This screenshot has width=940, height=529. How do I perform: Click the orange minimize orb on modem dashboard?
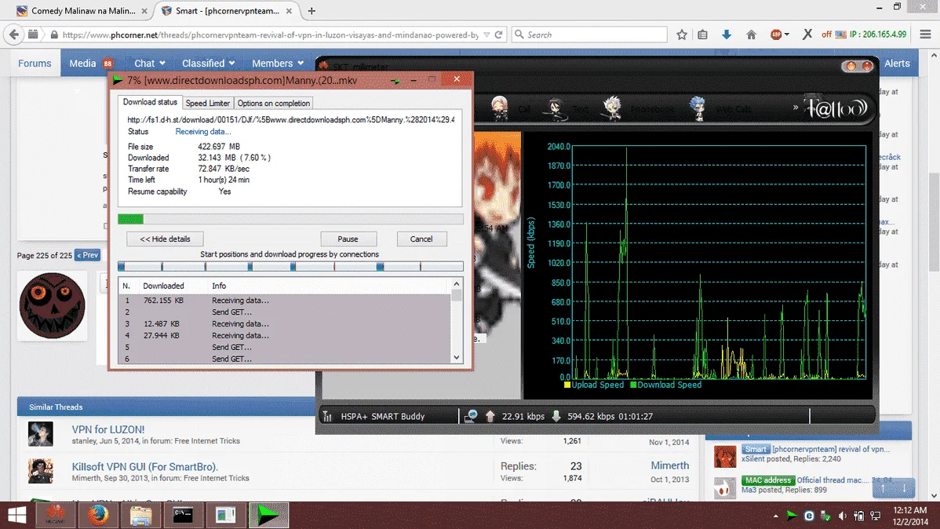point(851,66)
